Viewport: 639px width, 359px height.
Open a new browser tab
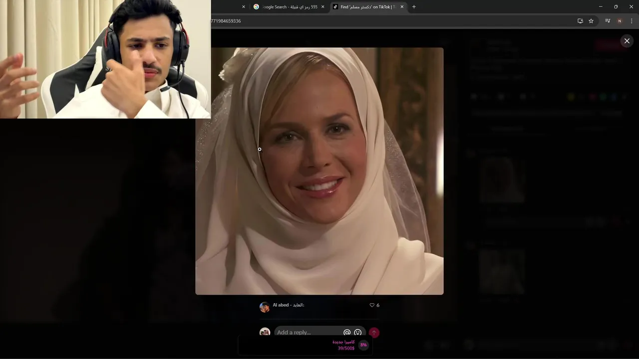tap(414, 7)
